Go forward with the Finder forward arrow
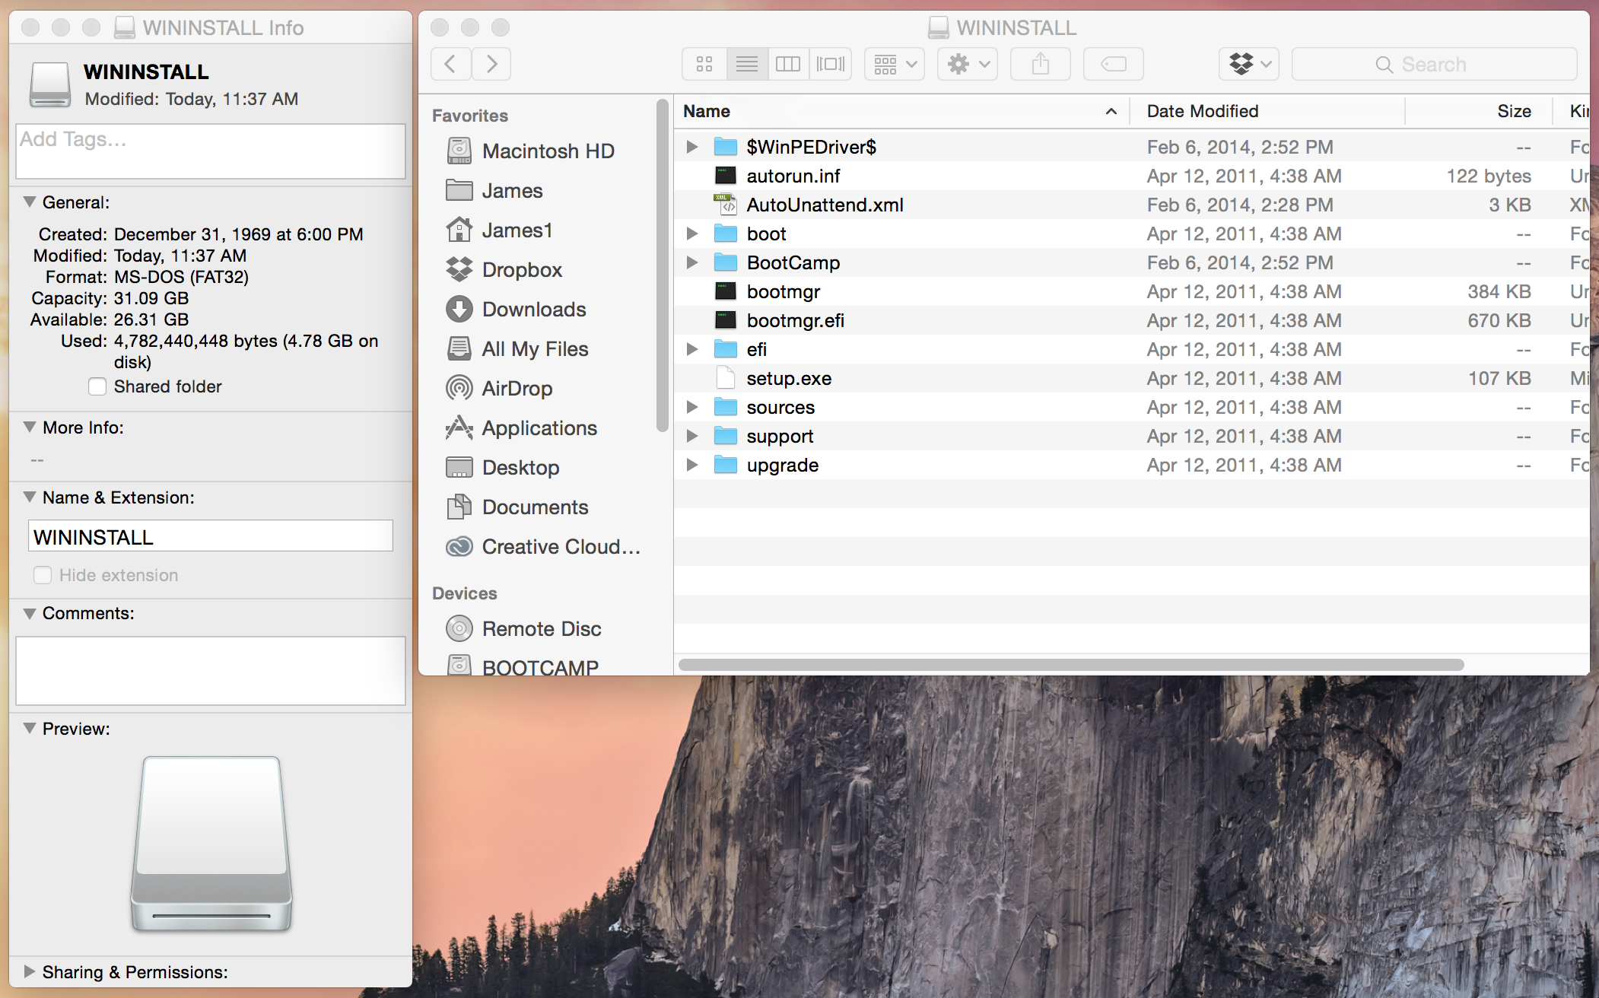 pyautogui.click(x=491, y=64)
